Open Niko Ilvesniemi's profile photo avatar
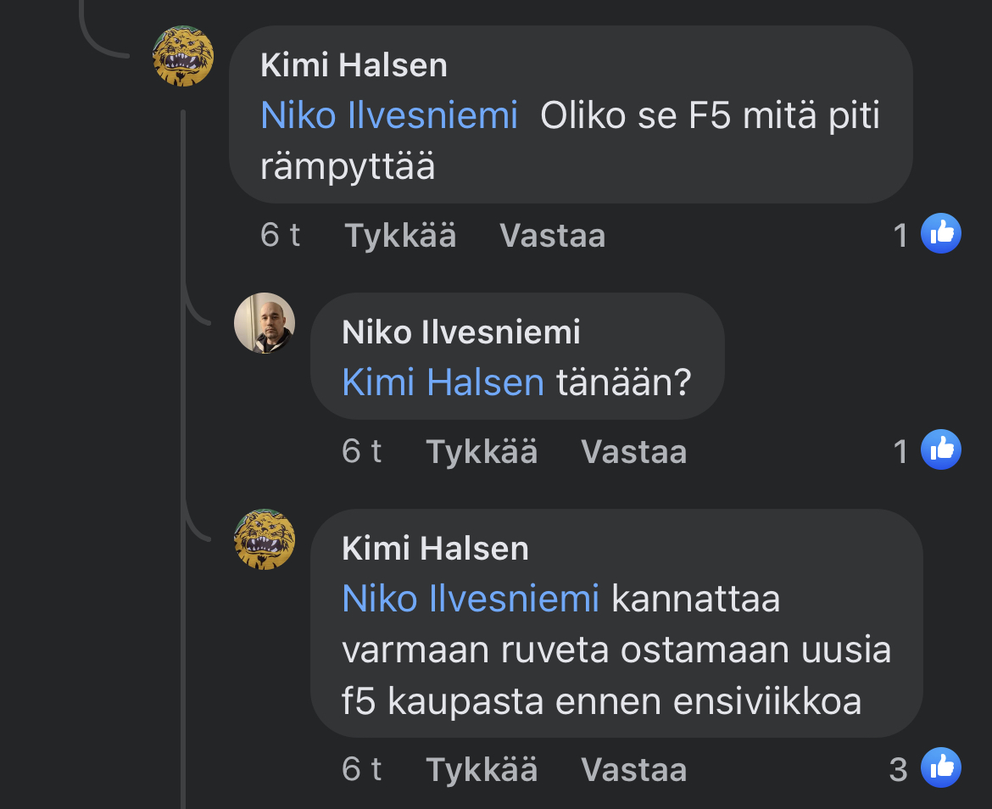Viewport: 992px width, 809px height. [x=264, y=323]
